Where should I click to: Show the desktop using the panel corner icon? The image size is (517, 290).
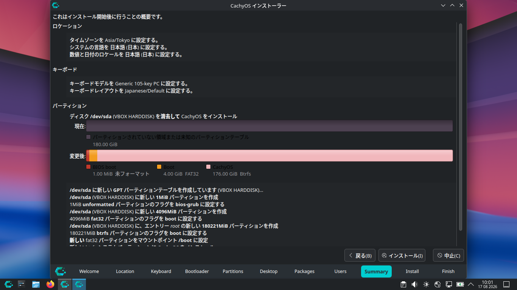pos(506,284)
